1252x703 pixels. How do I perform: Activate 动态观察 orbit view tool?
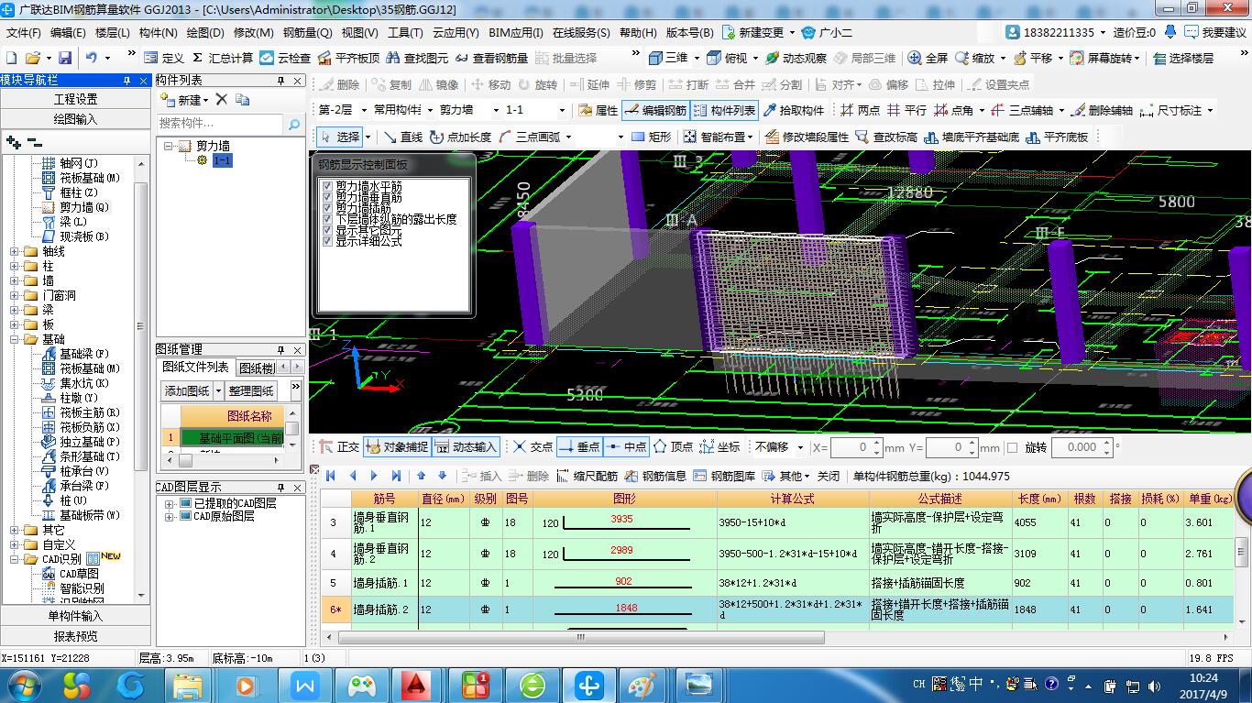point(796,58)
